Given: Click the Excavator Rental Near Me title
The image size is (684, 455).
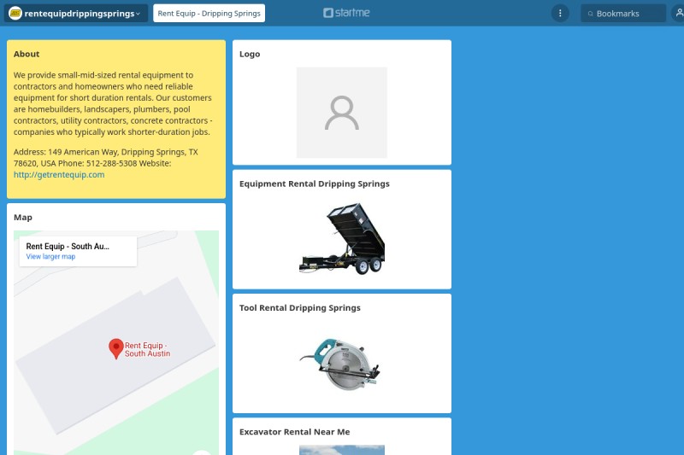Looking at the screenshot, I should (294, 432).
